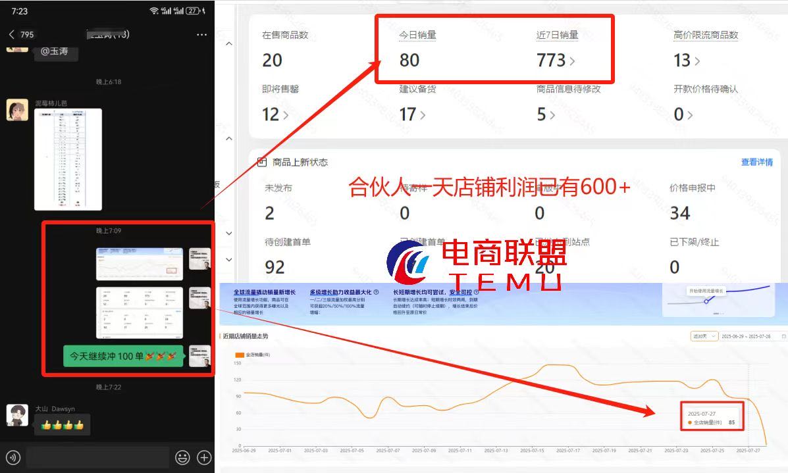Open the 全球流量撬动销量新增长 link
Screen dimensions: 788x473
[x=264, y=291]
